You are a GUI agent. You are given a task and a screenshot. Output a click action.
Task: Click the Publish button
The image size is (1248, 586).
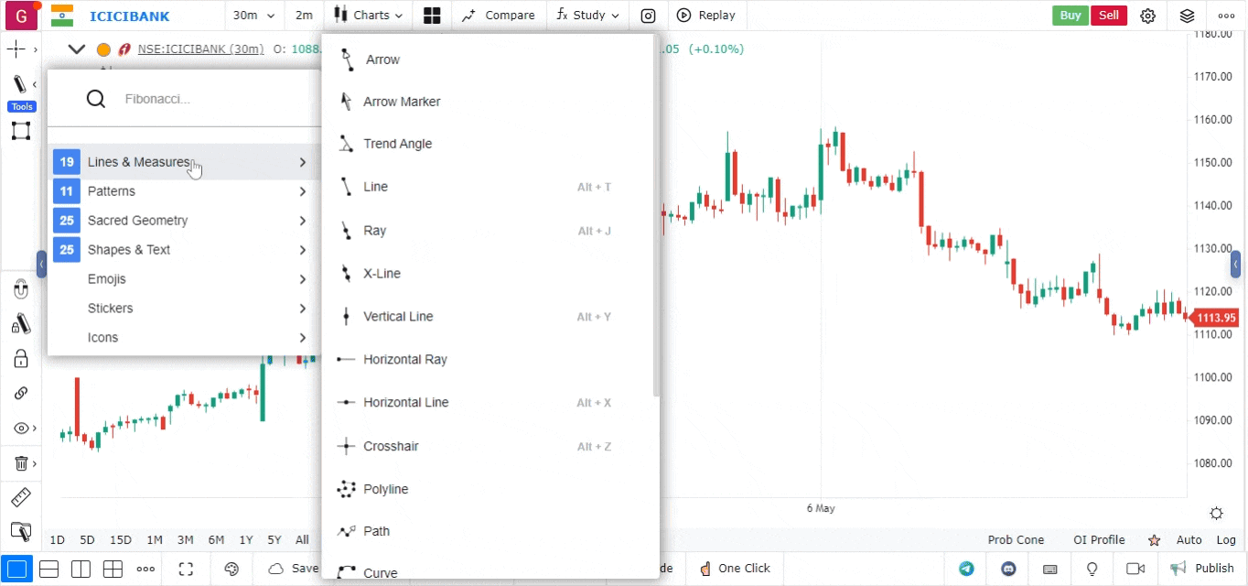click(x=1202, y=569)
